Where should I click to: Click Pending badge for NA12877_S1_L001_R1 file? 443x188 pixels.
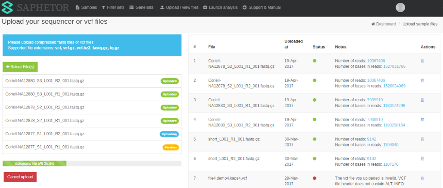pyautogui.click(x=171, y=147)
